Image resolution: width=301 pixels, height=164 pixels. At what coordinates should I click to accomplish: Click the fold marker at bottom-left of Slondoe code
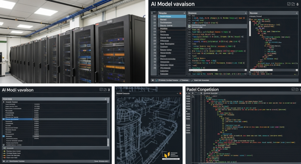pyautogui.click(x=250, y=72)
